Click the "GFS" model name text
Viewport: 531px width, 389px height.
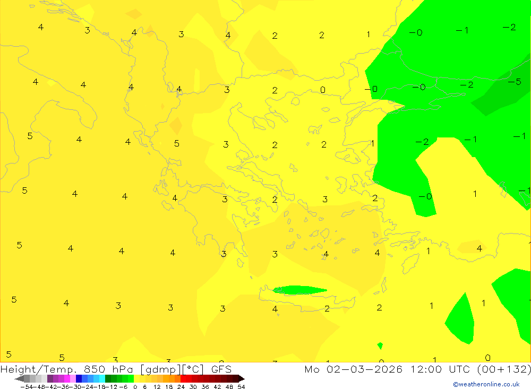[x=221, y=369]
